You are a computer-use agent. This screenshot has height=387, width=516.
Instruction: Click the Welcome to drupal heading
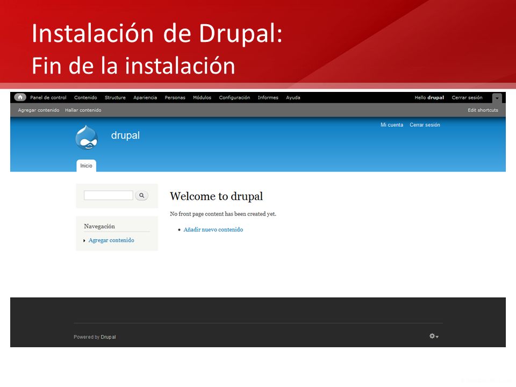(x=216, y=197)
